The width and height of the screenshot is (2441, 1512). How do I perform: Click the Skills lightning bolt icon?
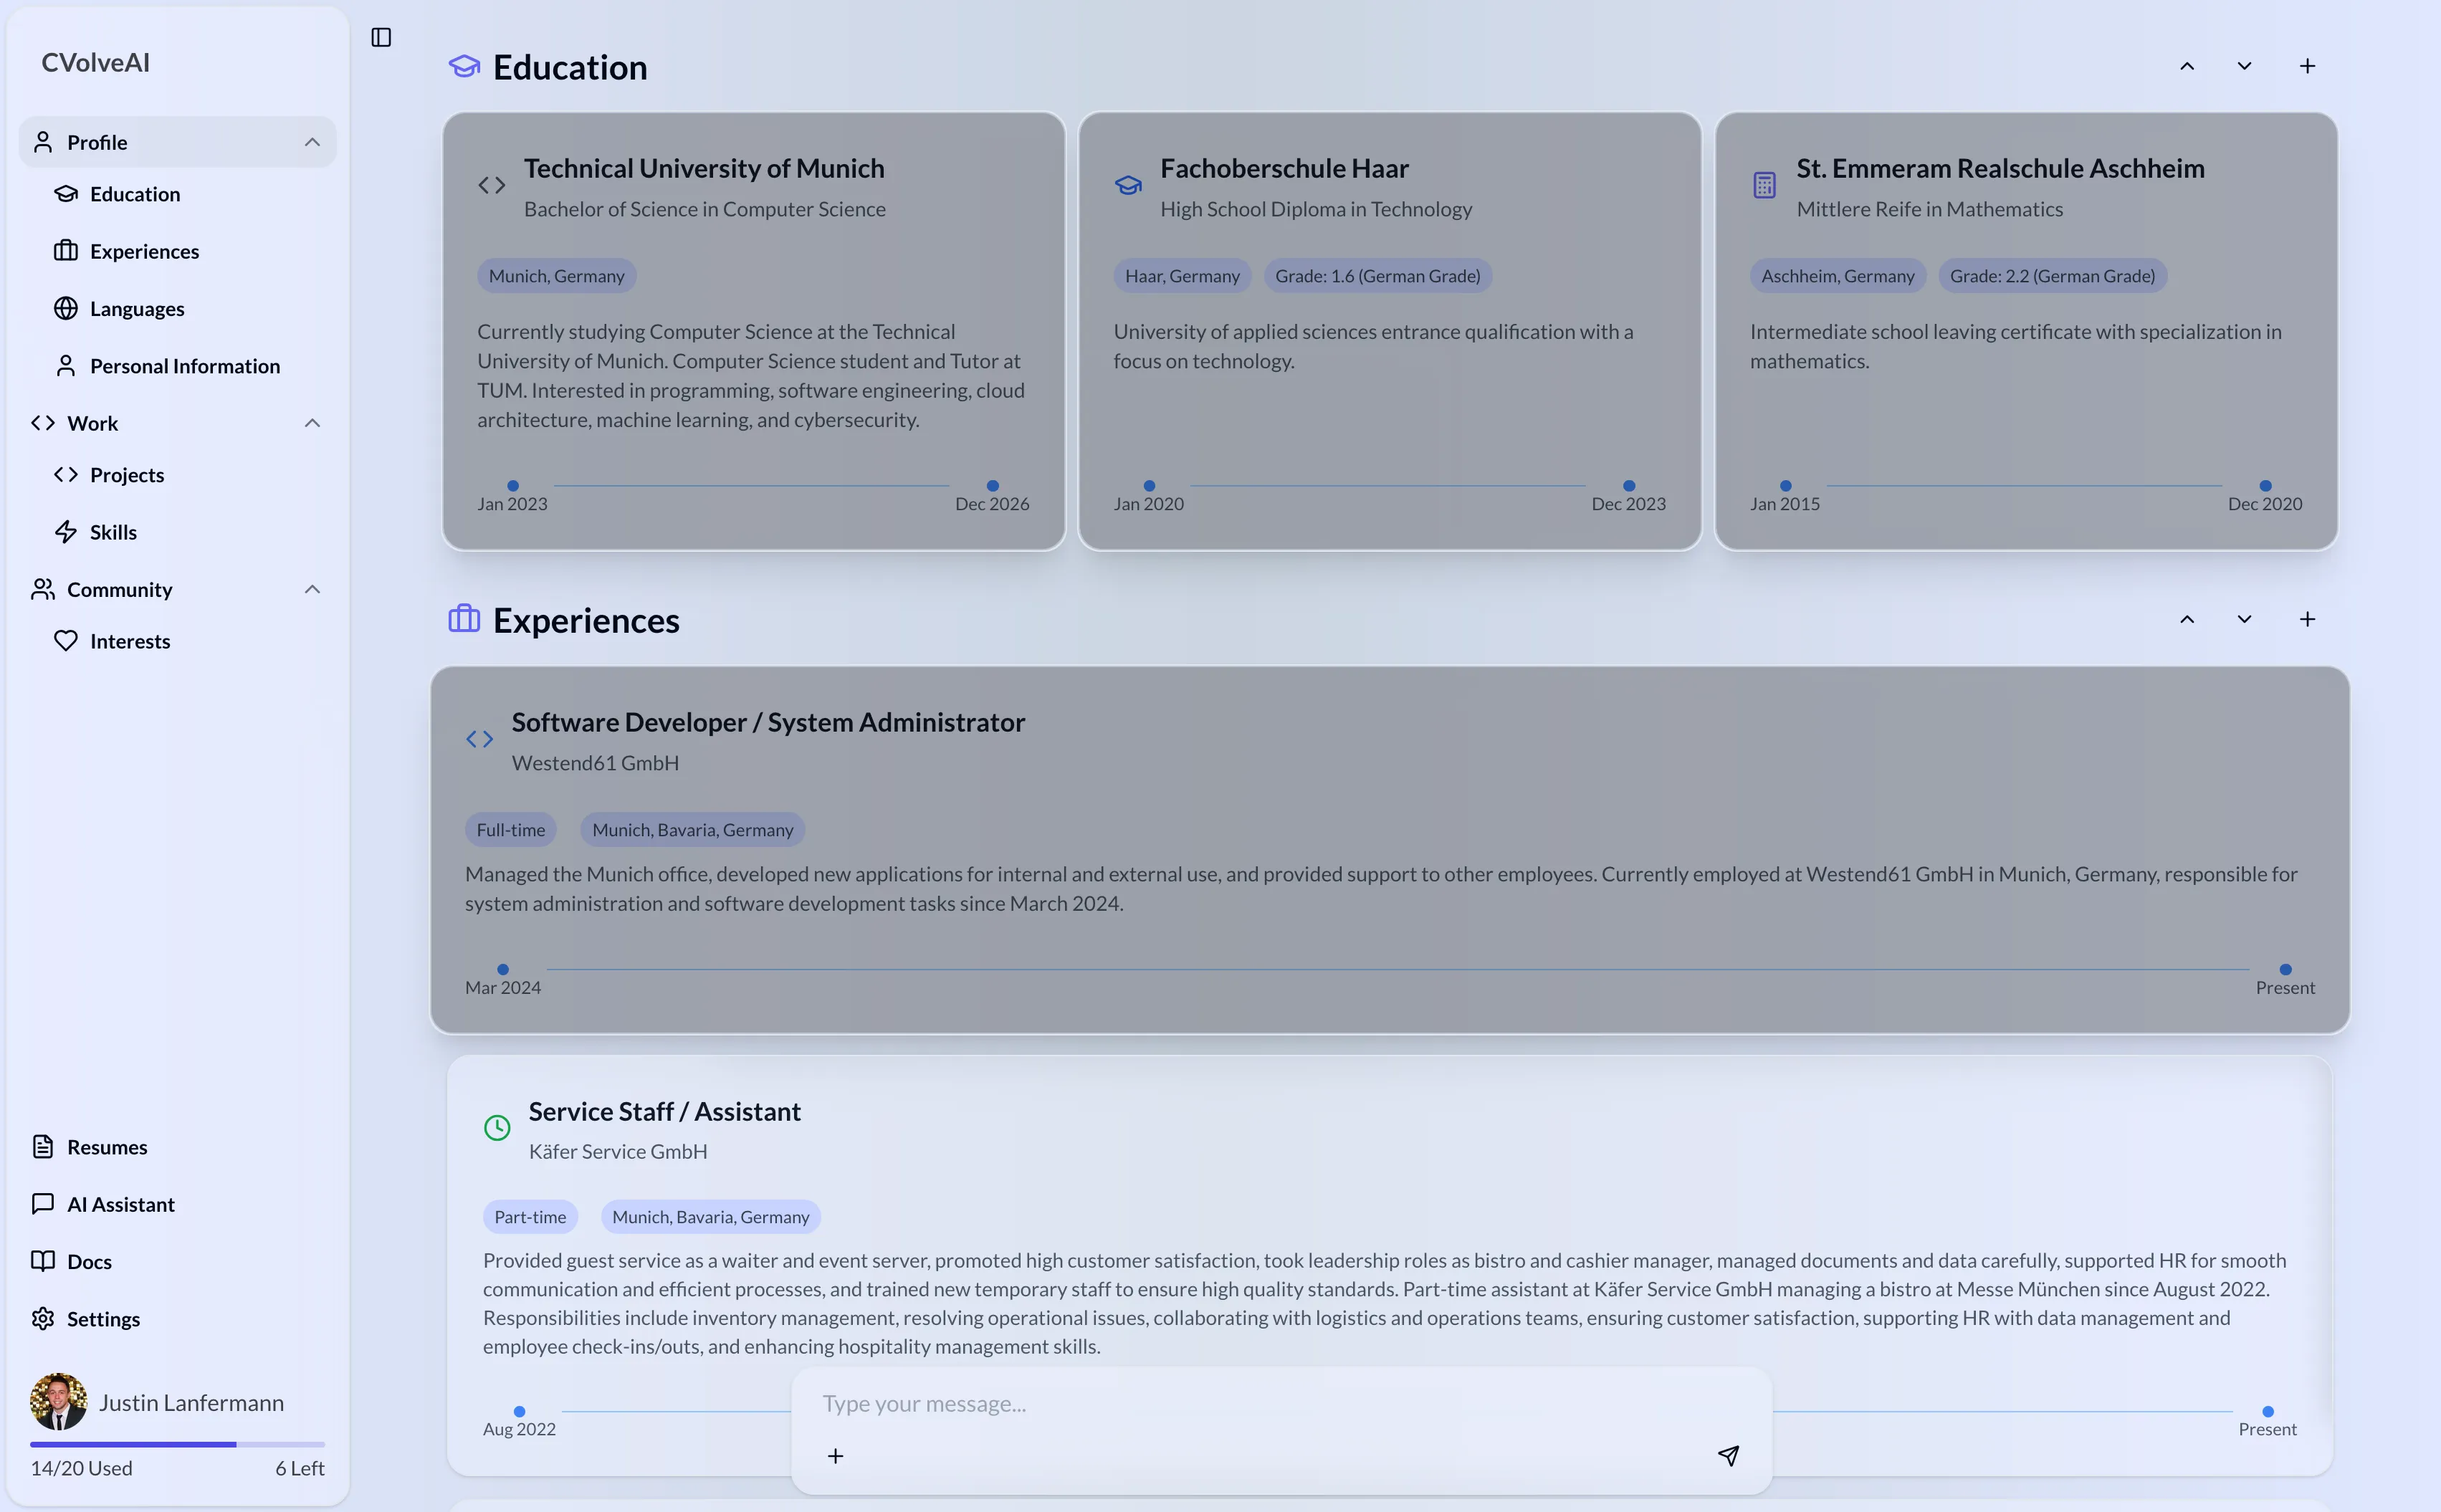[x=66, y=531]
